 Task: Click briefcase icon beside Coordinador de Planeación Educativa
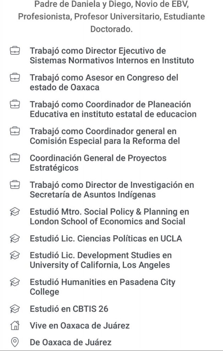15,104
